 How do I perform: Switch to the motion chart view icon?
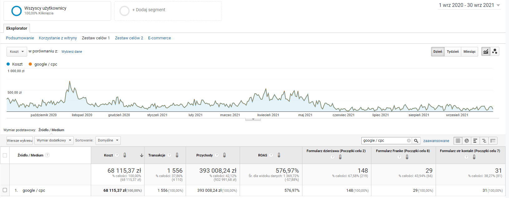coord(495,52)
